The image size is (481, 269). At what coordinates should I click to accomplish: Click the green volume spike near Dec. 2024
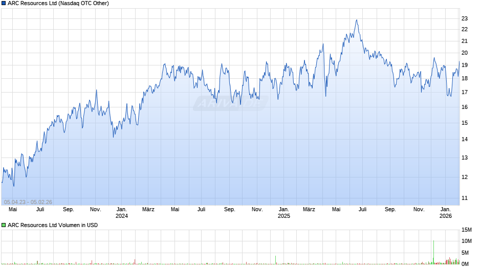click(x=275, y=260)
